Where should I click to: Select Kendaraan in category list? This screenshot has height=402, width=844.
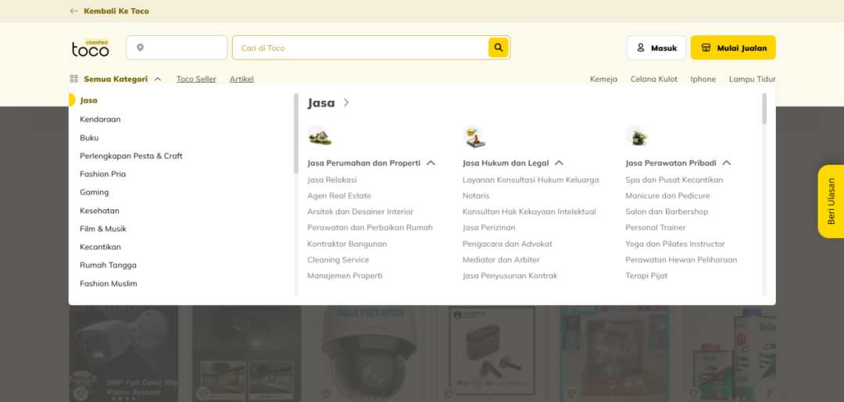click(100, 119)
